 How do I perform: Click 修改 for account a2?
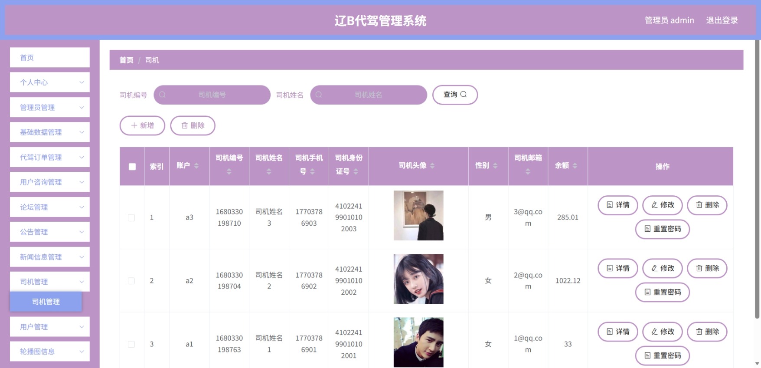click(x=663, y=269)
